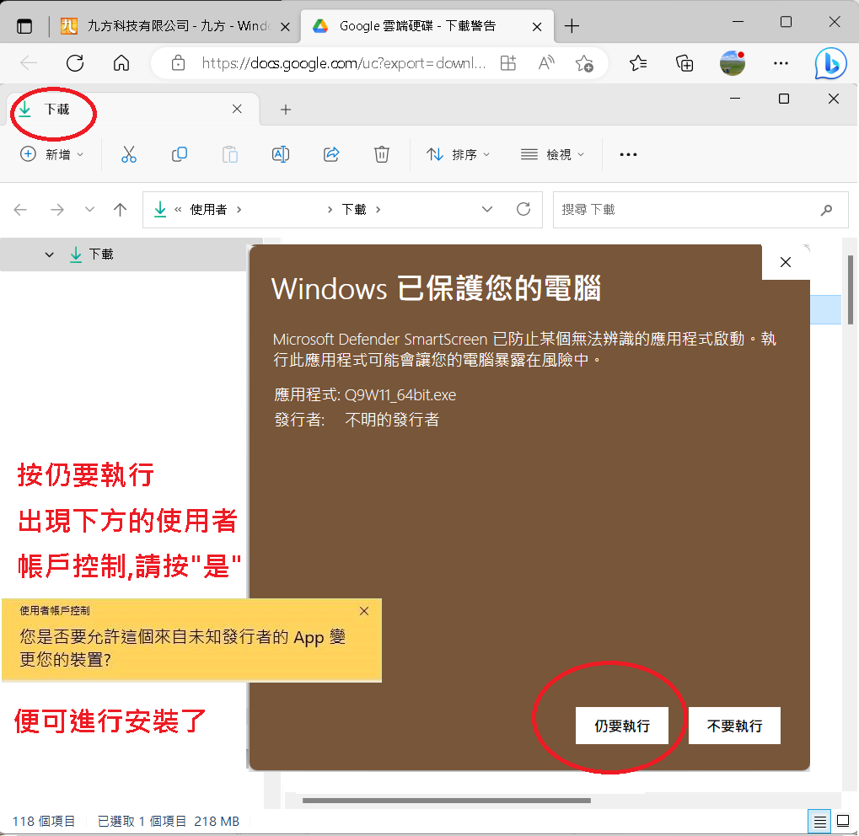Close the 使用者帳戶控制 yellow prompt
Image resolution: width=859 pixels, height=836 pixels.
pos(364,611)
